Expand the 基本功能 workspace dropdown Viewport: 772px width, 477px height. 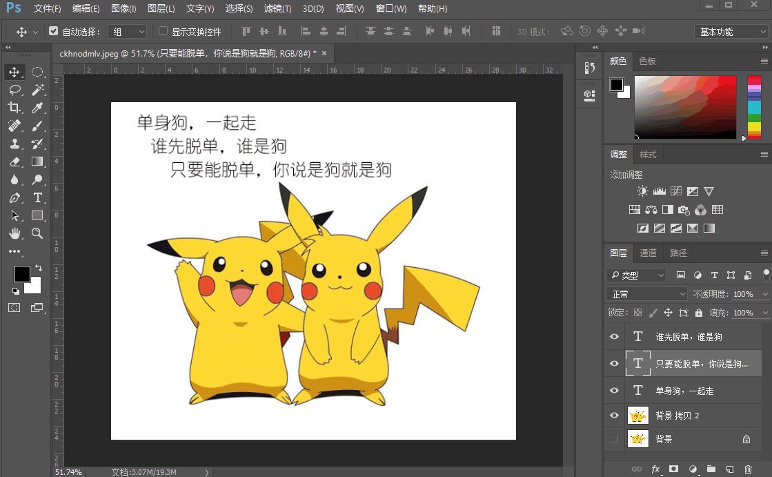point(730,32)
